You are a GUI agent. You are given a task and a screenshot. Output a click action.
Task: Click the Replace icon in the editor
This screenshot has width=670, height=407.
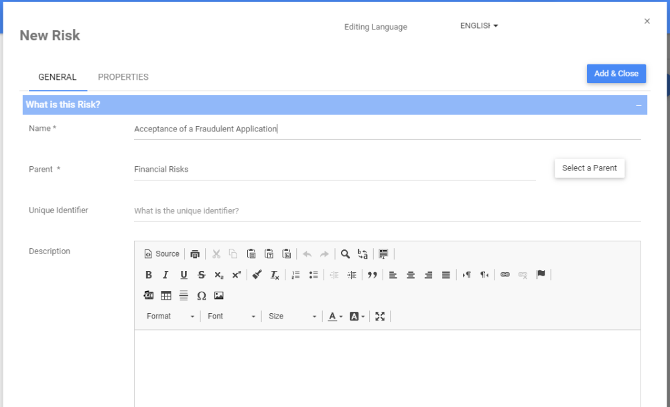click(362, 254)
